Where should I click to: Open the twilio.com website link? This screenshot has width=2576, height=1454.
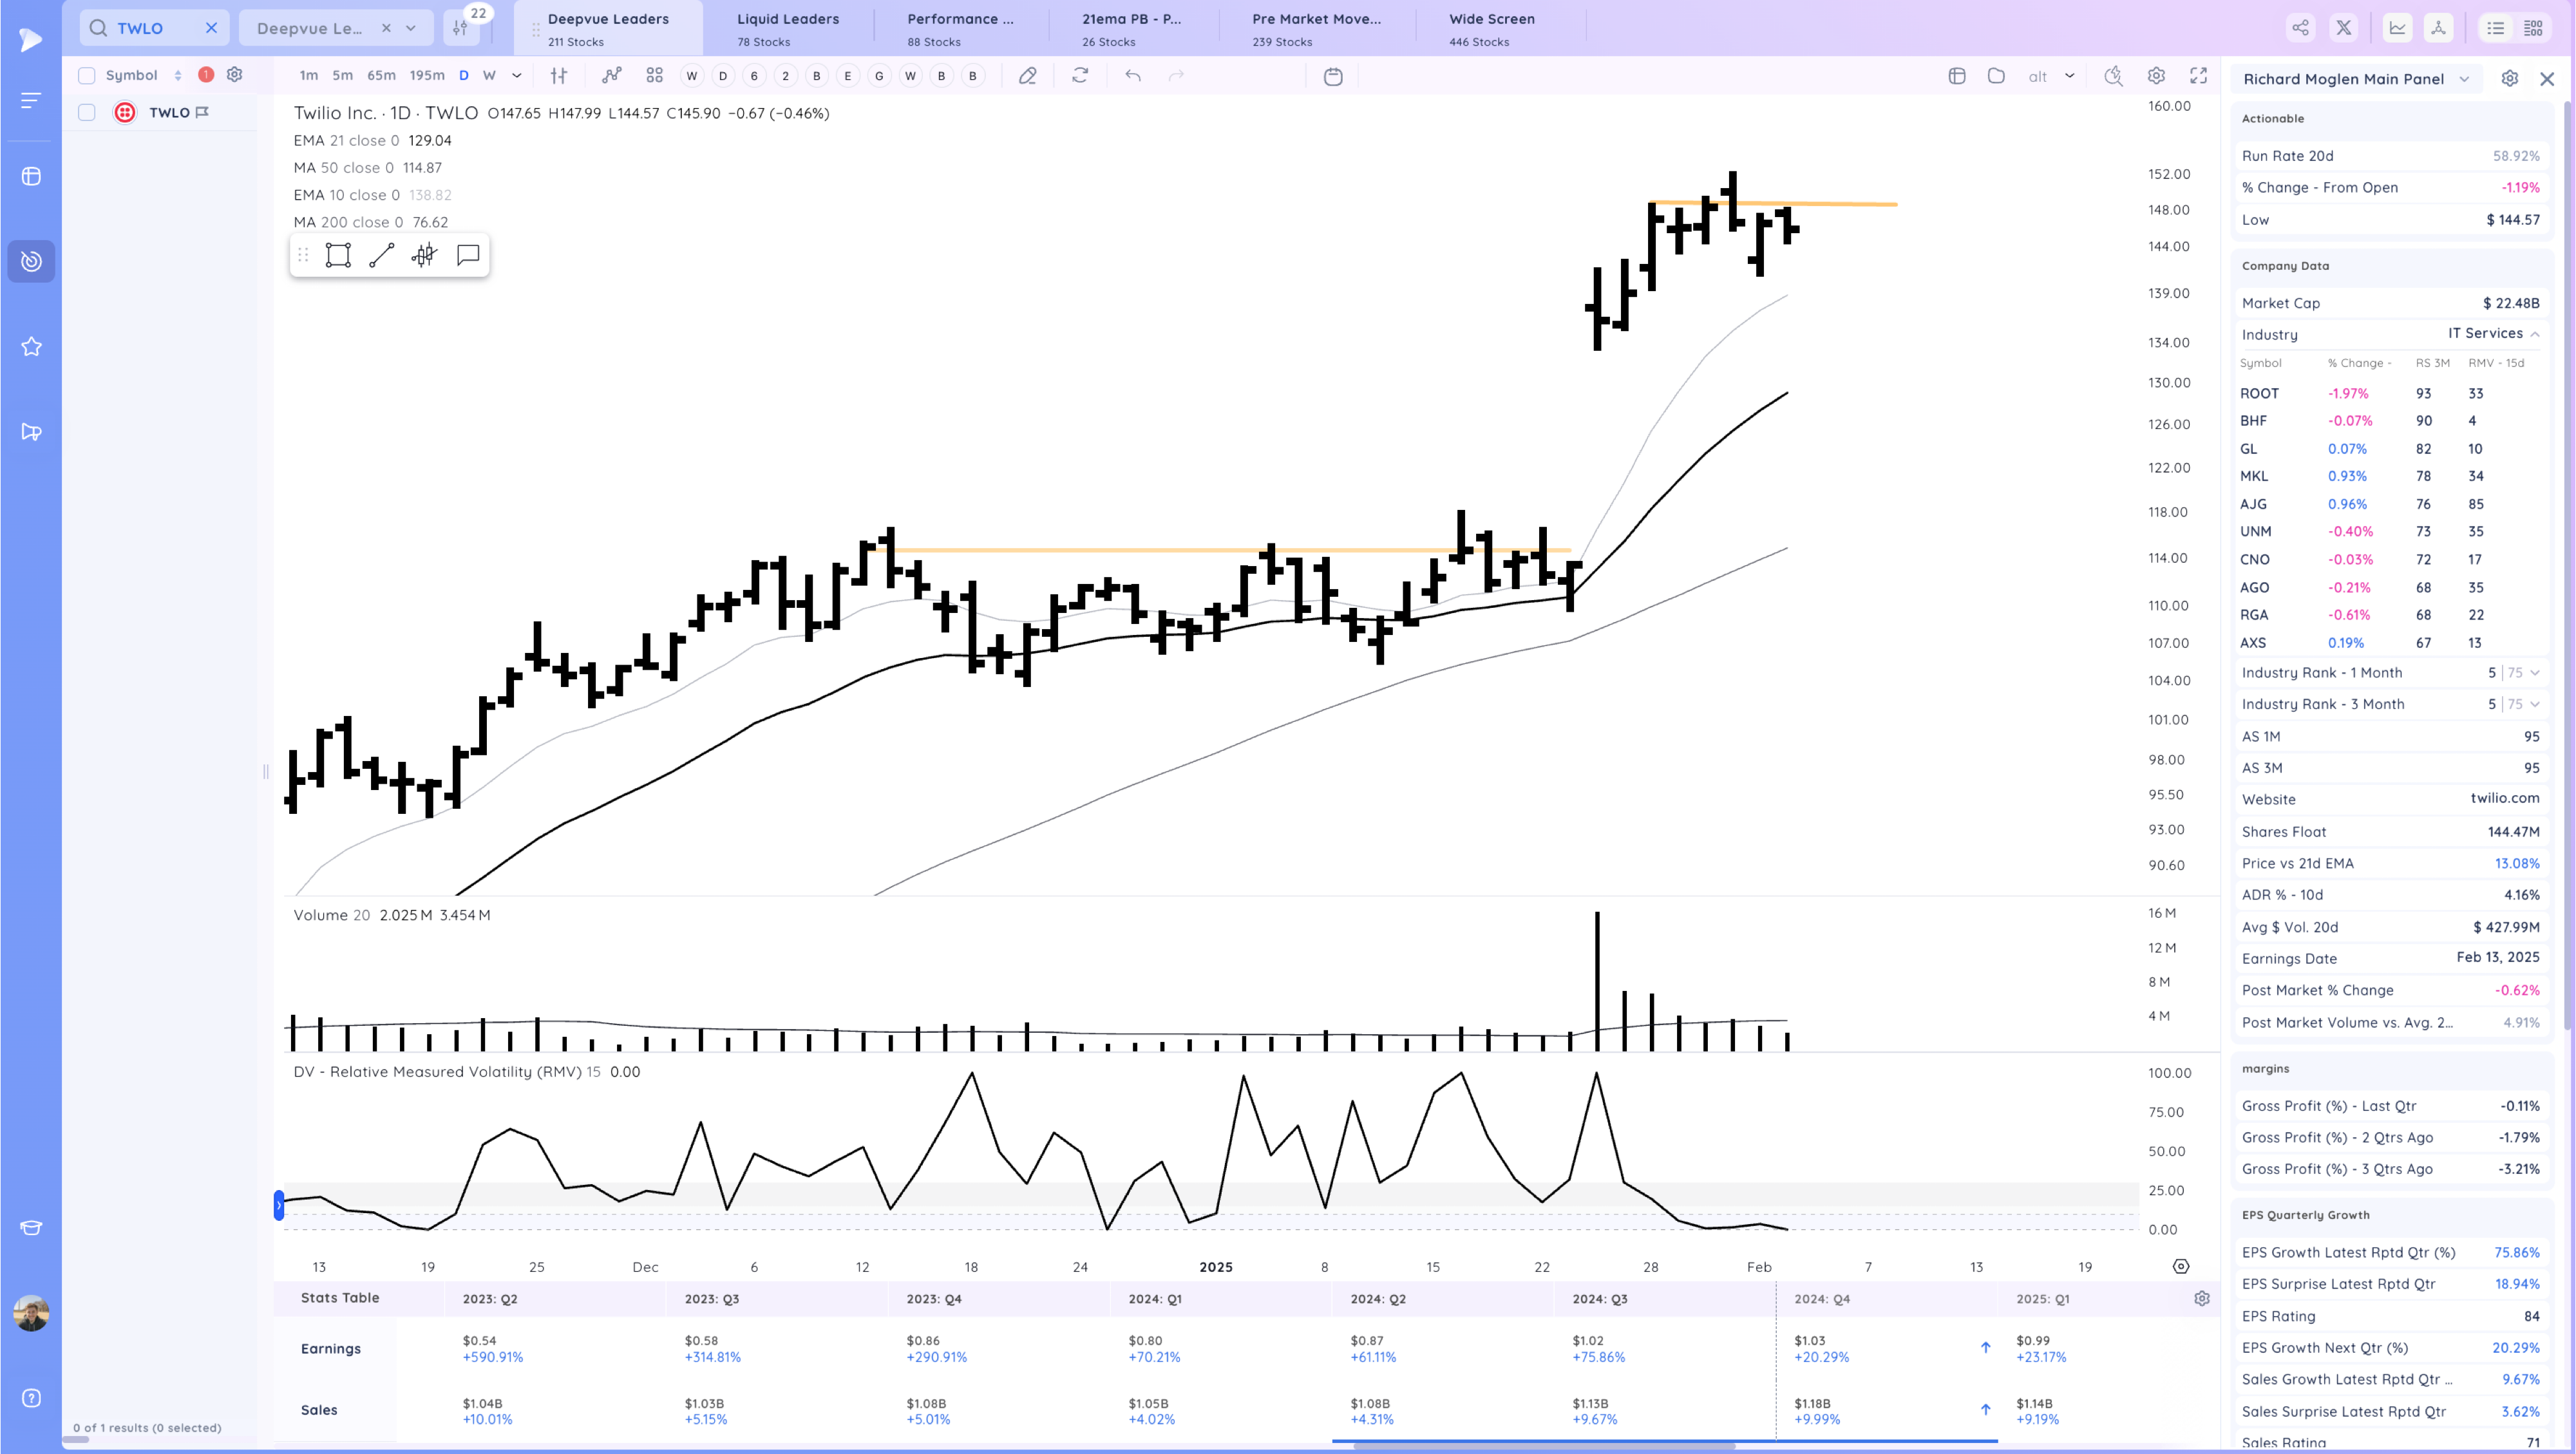pyautogui.click(x=2504, y=798)
